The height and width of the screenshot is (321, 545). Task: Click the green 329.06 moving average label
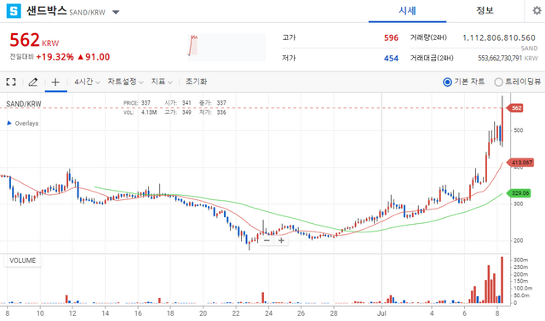tap(519, 192)
